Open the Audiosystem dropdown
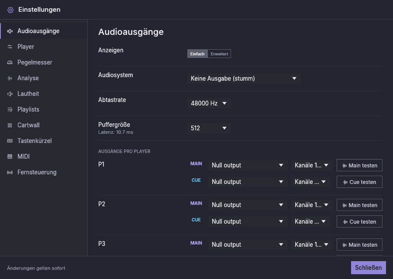 click(x=244, y=78)
